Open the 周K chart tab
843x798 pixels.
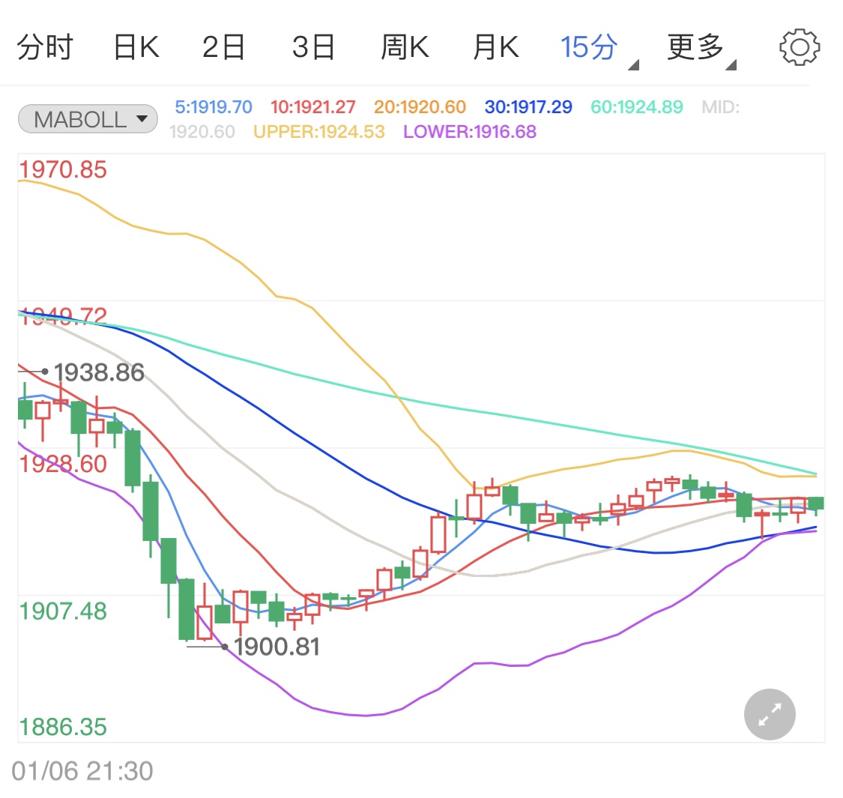pos(405,46)
